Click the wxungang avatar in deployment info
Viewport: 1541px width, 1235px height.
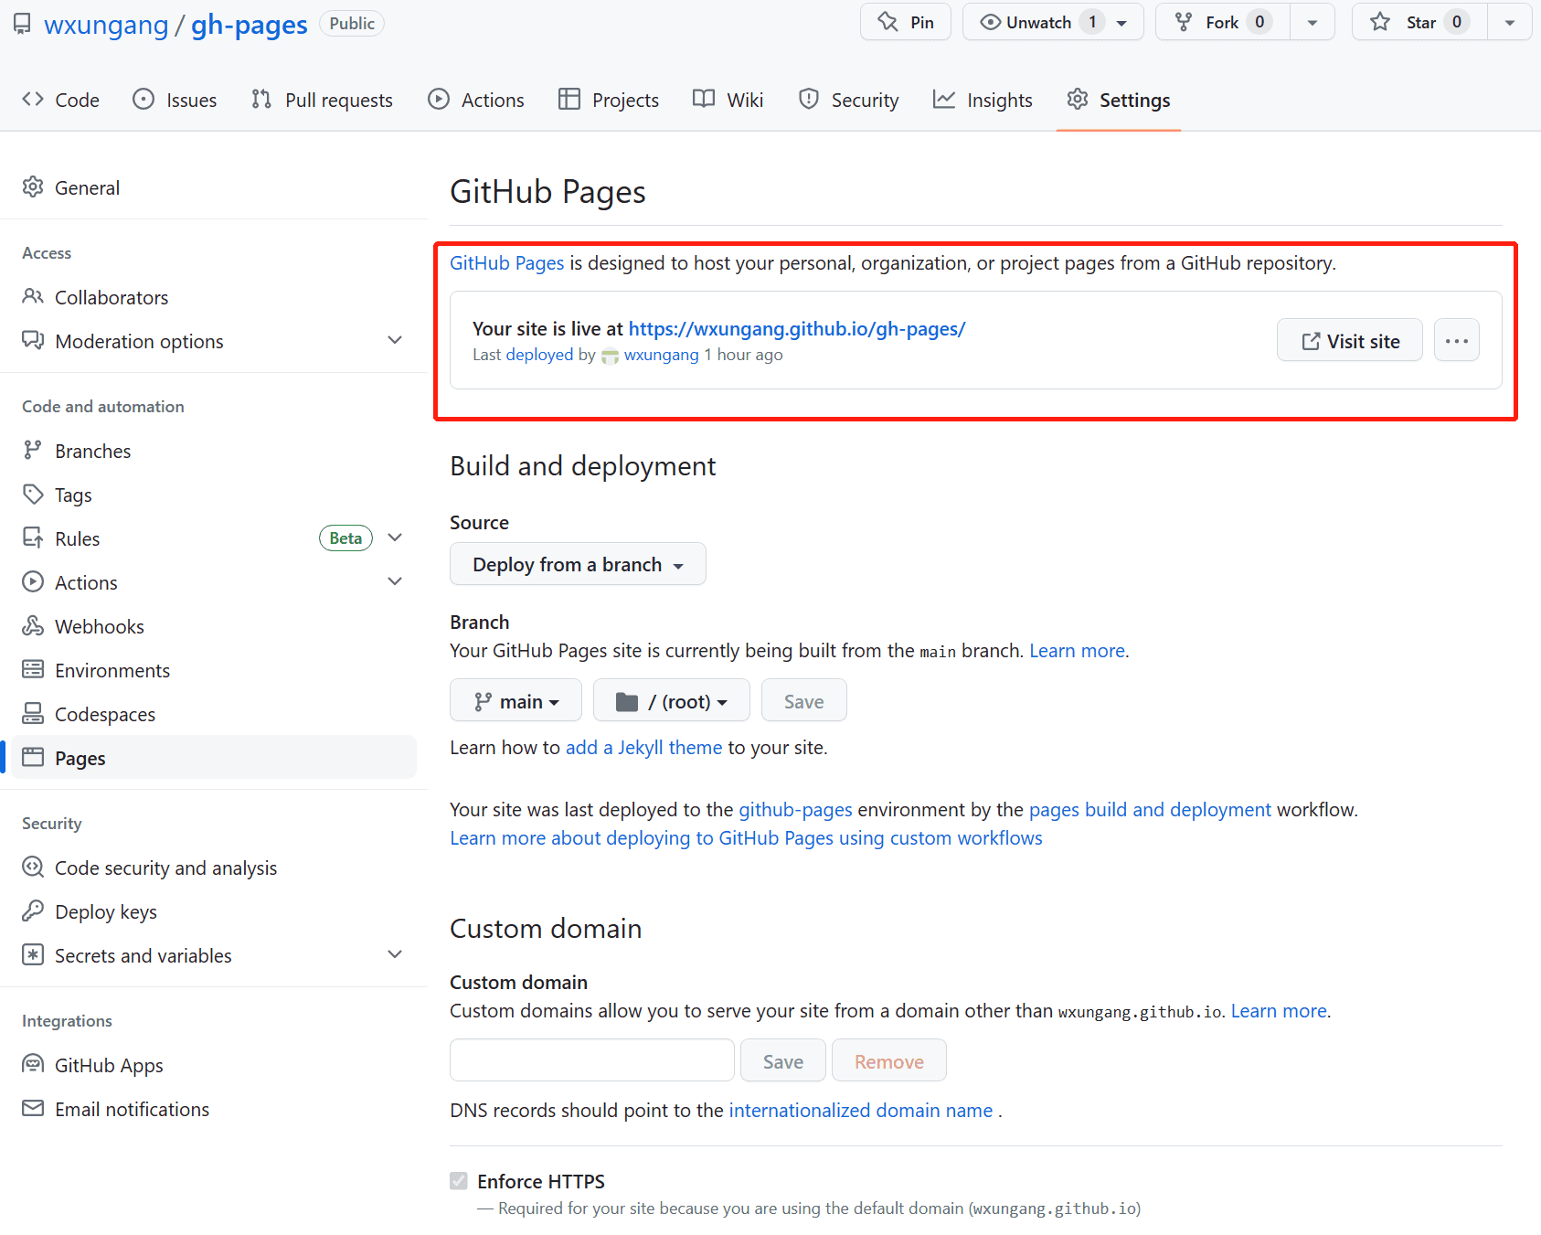click(x=610, y=356)
